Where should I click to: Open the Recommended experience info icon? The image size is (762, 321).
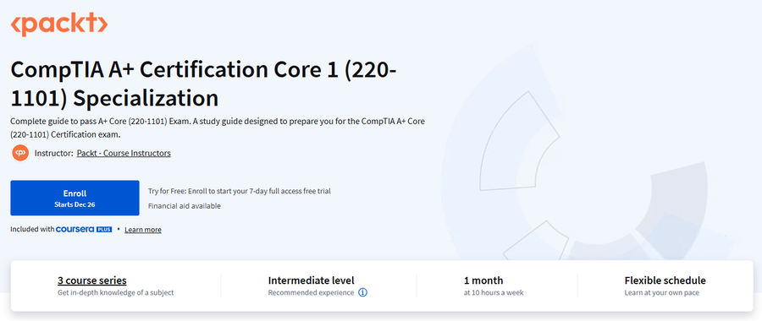[x=362, y=293]
